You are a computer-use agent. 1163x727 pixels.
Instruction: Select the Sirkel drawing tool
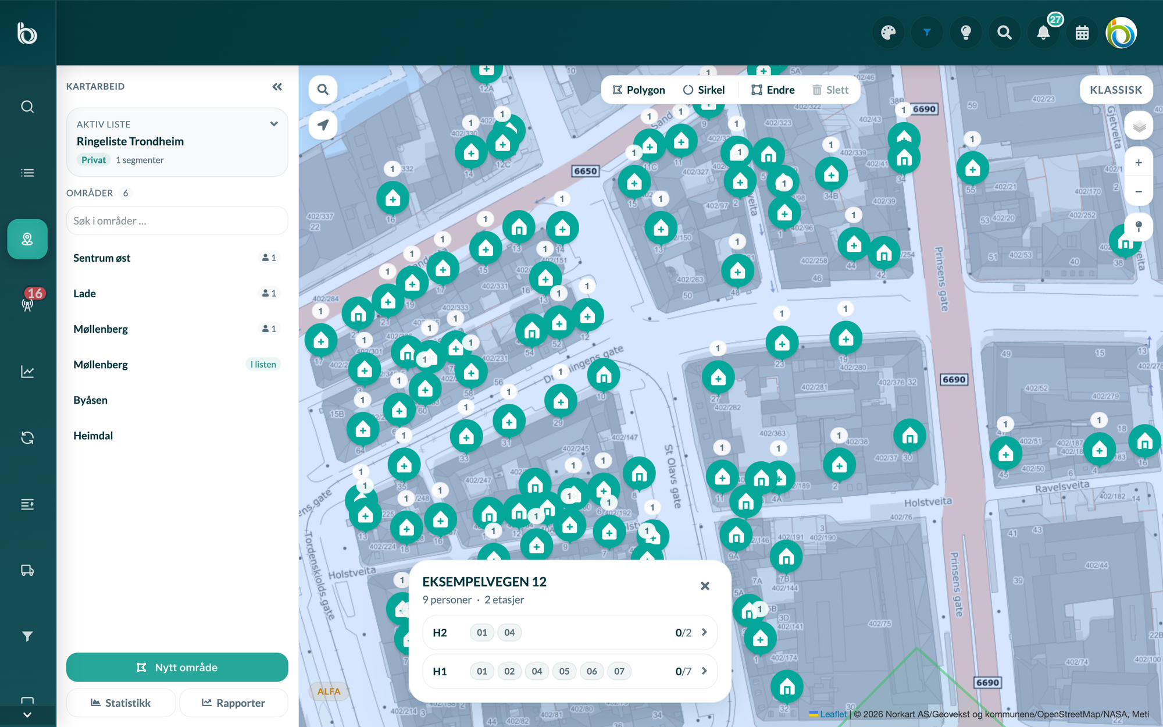704,90
